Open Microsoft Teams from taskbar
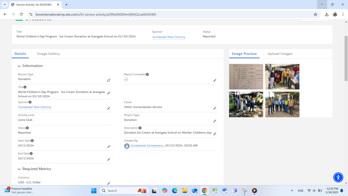Image resolution: width=348 pixels, height=196 pixels. pyautogui.click(x=234, y=191)
